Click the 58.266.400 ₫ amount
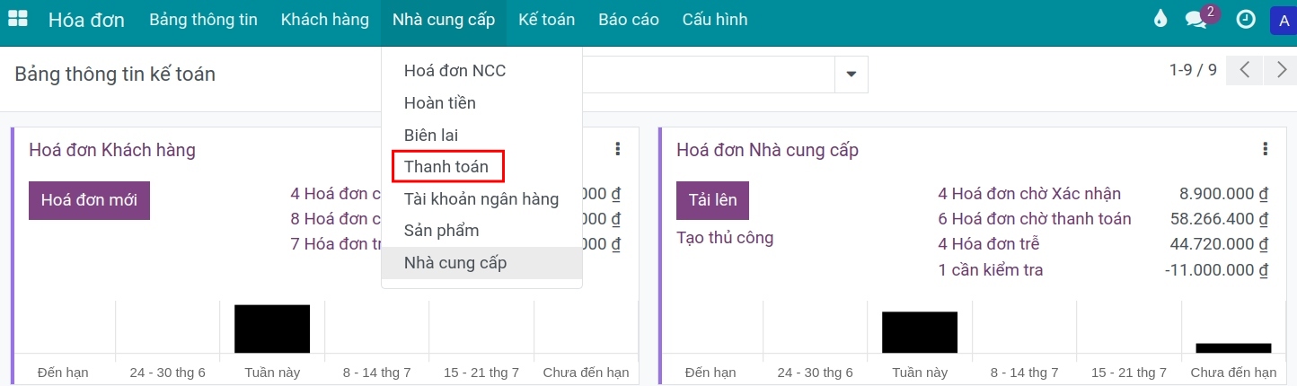The height and width of the screenshot is (386, 1297). 1220,219
